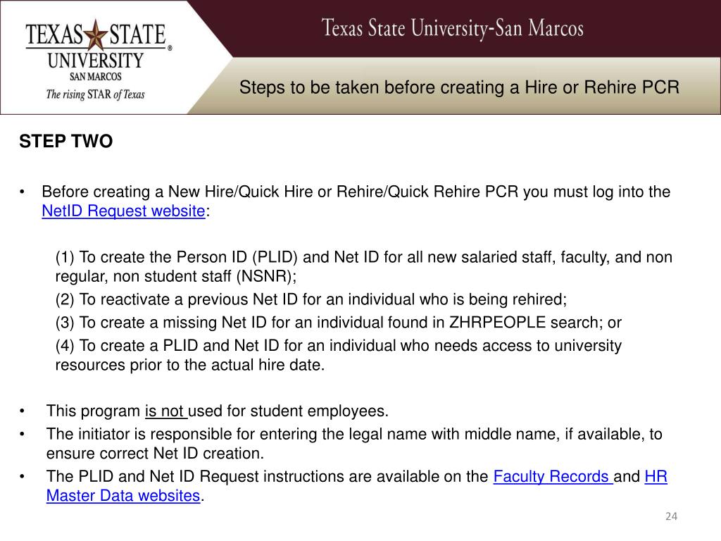Click the underlined 'is not' text
721x541 pixels.
tap(164, 411)
